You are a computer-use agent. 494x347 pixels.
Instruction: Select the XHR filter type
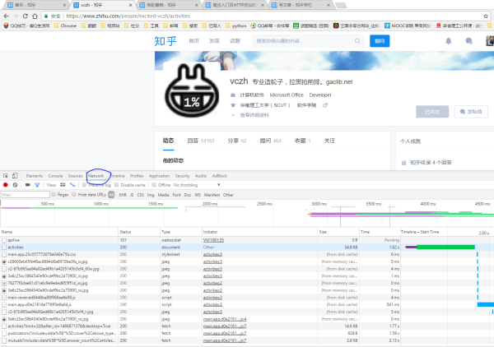[x=122, y=195]
